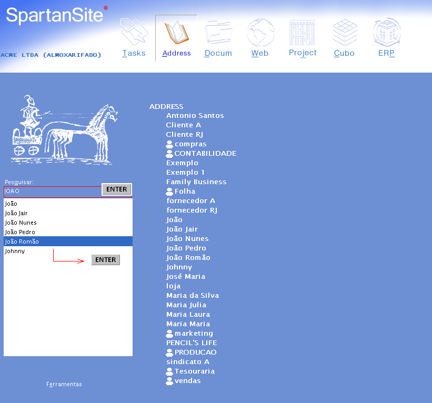Open the Address book icon
Image resolution: width=432 pixels, height=403 pixels.
coord(177,33)
